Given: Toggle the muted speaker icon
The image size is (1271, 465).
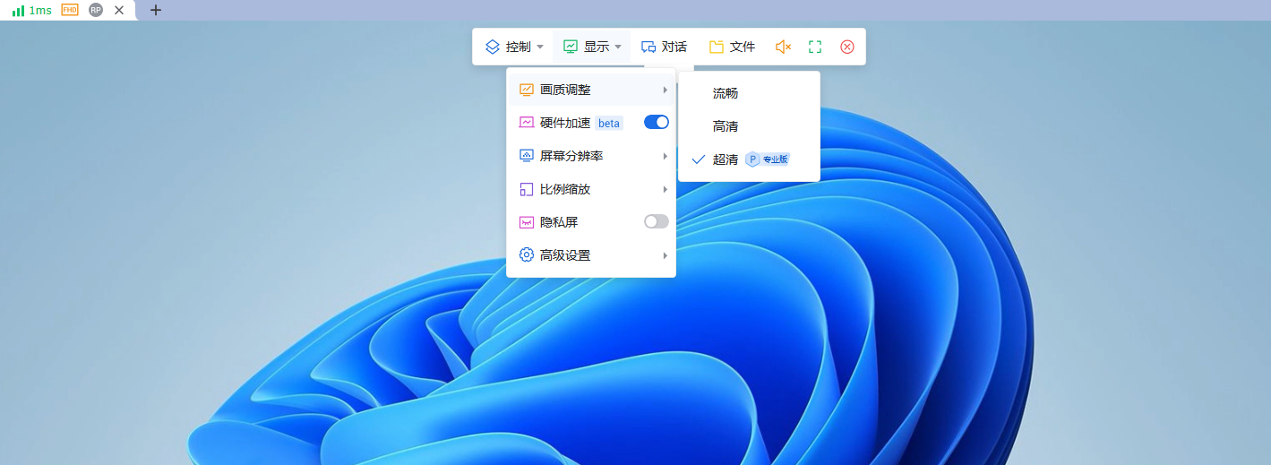Looking at the screenshot, I should tap(783, 47).
